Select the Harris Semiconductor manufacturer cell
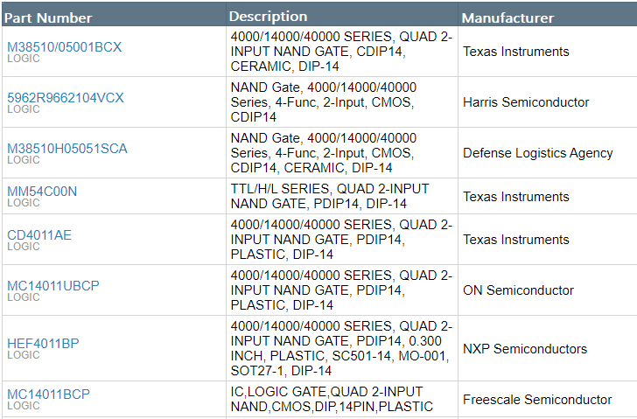This screenshot has width=637, height=419. tap(526, 102)
